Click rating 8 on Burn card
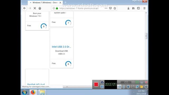This screenshot has height=95, width=169. click(44, 26)
